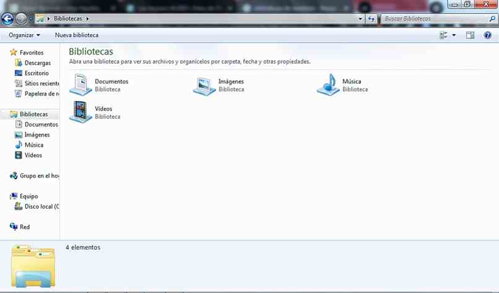Click the Libraries icon in the address bar
The image size is (499, 293).
click(40, 19)
